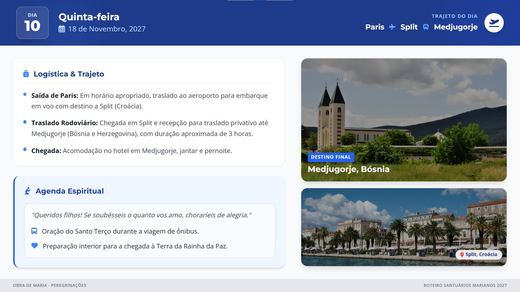Click the luggage icon beside Logística & Trajeto
The height and width of the screenshot is (292, 520).
(x=26, y=74)
